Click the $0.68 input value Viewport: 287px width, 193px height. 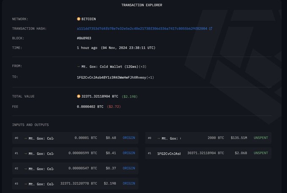pos(111,138)
